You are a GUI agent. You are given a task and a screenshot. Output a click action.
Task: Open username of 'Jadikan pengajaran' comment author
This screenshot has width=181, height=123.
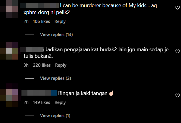(32, 49)
